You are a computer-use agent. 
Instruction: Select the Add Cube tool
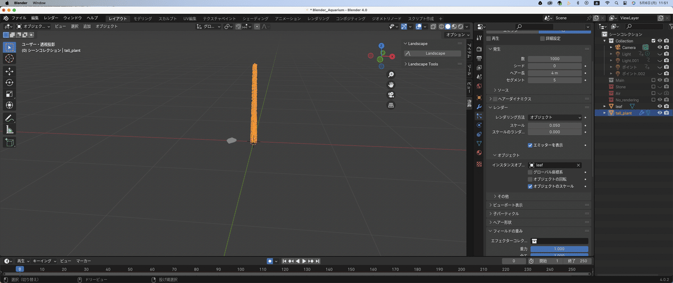pyautogui.click(x=10, y=143)
